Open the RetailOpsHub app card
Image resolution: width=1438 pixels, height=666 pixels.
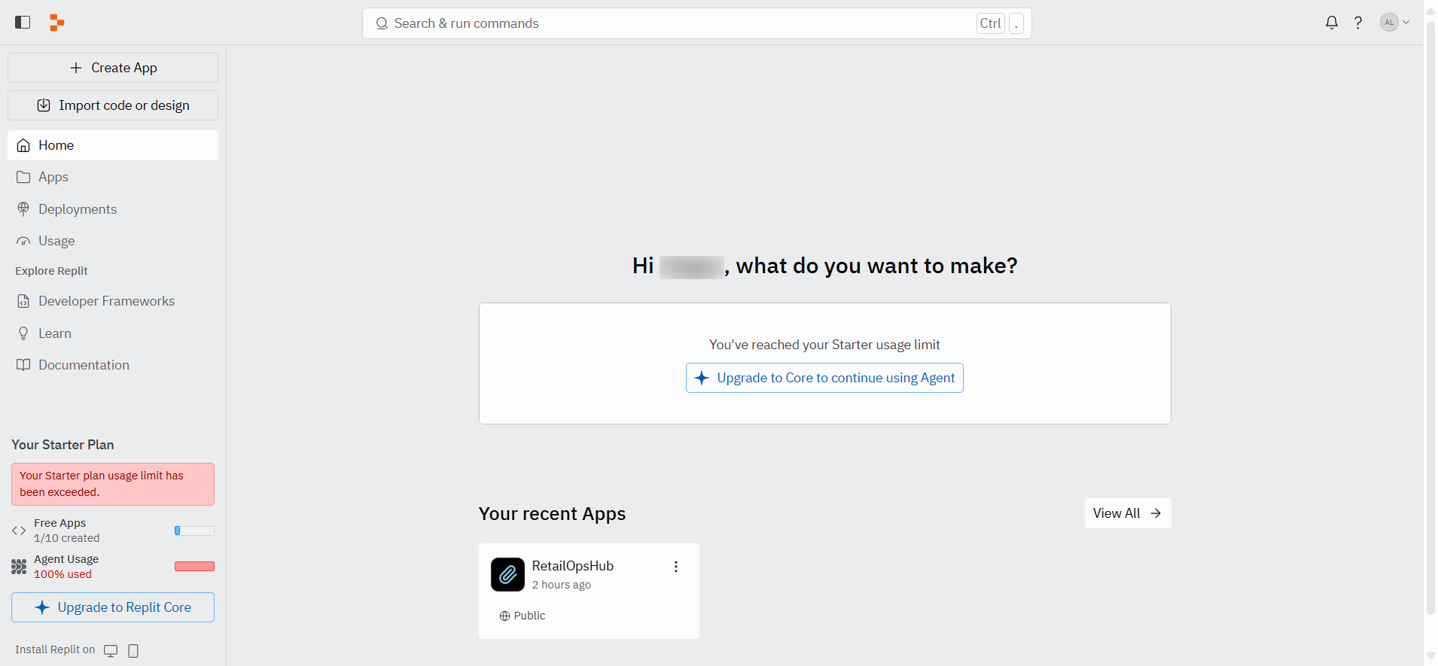pos(589,591)
